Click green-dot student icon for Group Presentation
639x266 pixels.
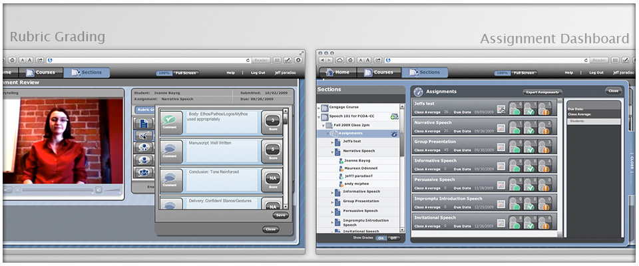[x=515, y=147]
